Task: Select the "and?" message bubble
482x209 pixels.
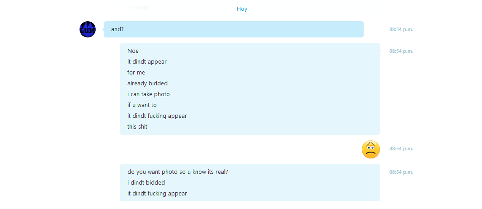Action: (x=234, y=29)
